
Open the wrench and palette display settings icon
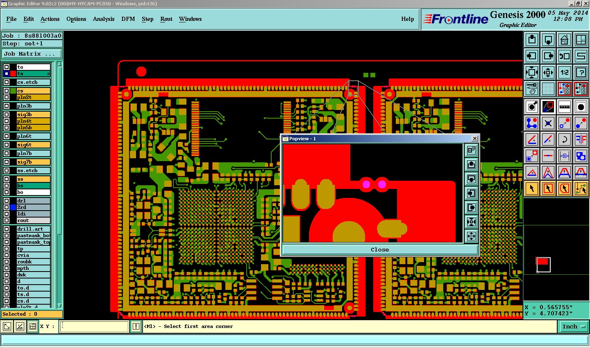[x=532, y=88]
